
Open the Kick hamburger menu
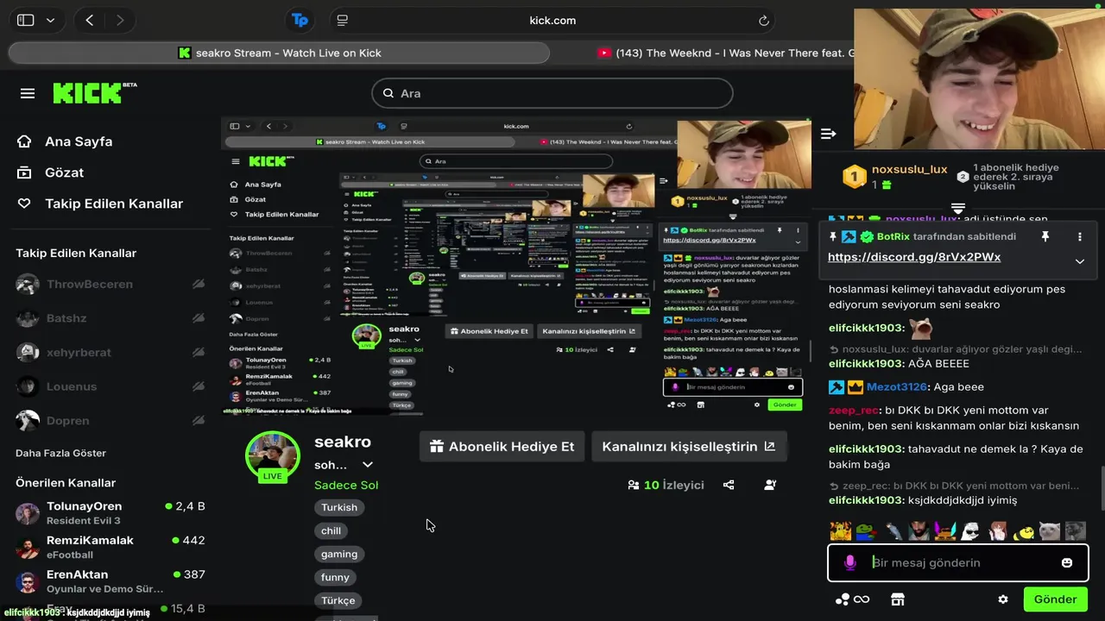[28, 93]
